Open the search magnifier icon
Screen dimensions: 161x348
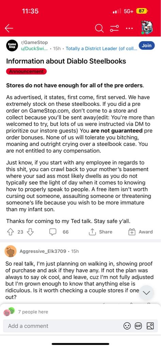click(x=99, y=28)
